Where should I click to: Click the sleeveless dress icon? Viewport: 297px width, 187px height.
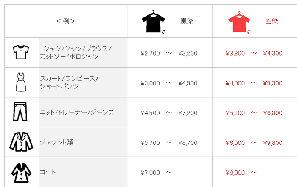(x=21, y=82)
